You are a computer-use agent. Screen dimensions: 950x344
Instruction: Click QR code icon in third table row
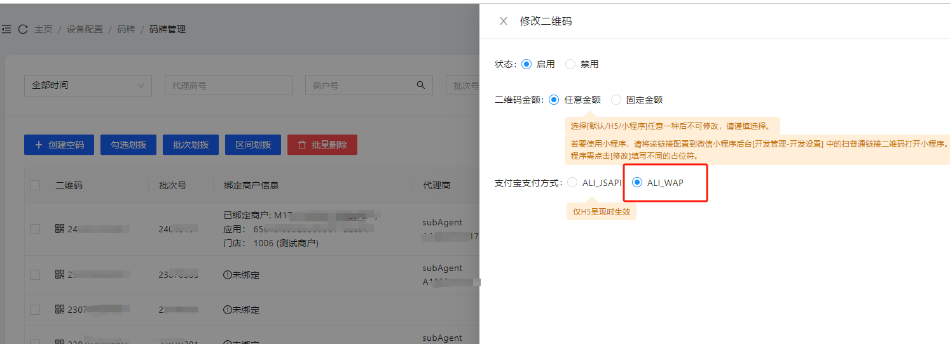60,309
